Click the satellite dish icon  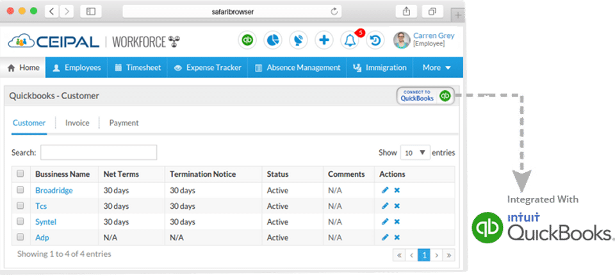(x=298, y=40)
